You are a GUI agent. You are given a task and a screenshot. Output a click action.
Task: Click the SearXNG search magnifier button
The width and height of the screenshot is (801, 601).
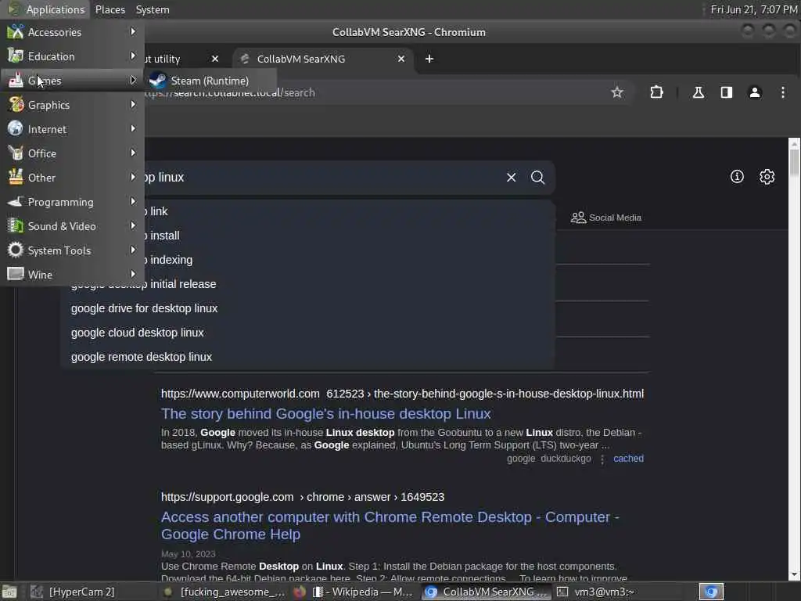(x=537, y=178)
